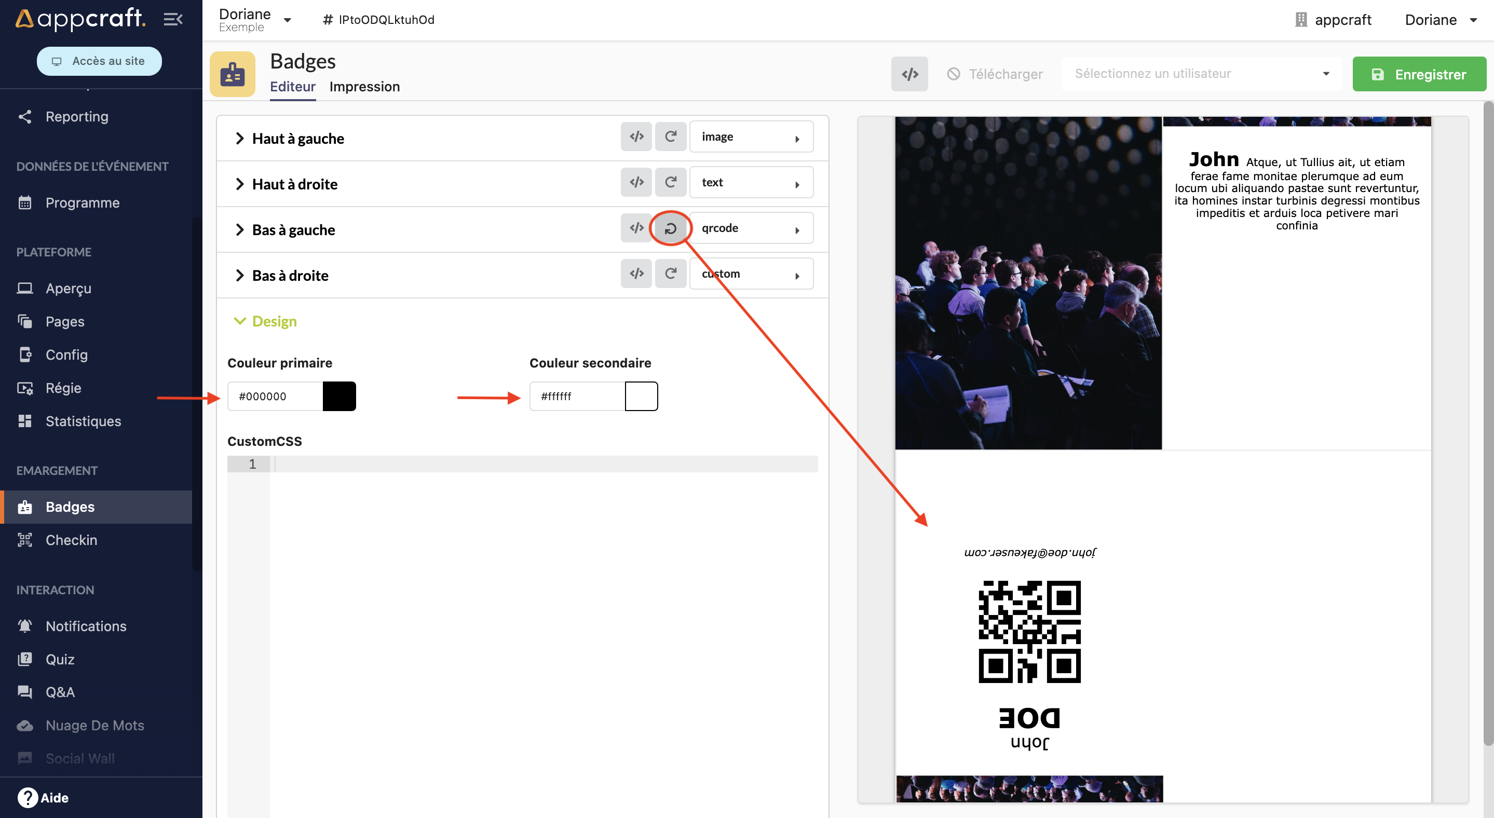Open code view icon next to Télécharger
The width and height of the screenshot is (1494, 818).
pos(909,74)
